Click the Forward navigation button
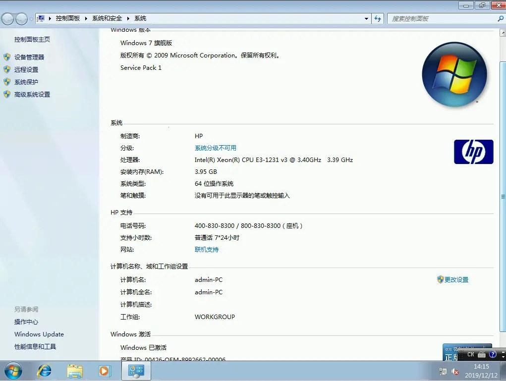This screenshot has height=381, width=506. [21, 19]
